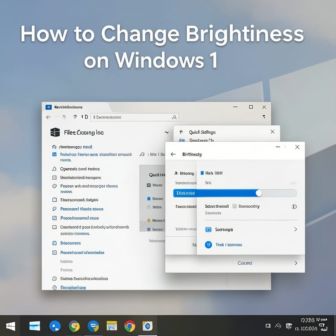Select the blue-icon "Goinoo" entry

pos(155,199)
